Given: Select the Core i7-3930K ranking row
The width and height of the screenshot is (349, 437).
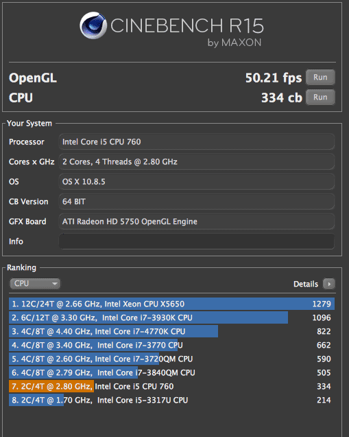Looking at the screenshot, I should (x=171, y=317).
